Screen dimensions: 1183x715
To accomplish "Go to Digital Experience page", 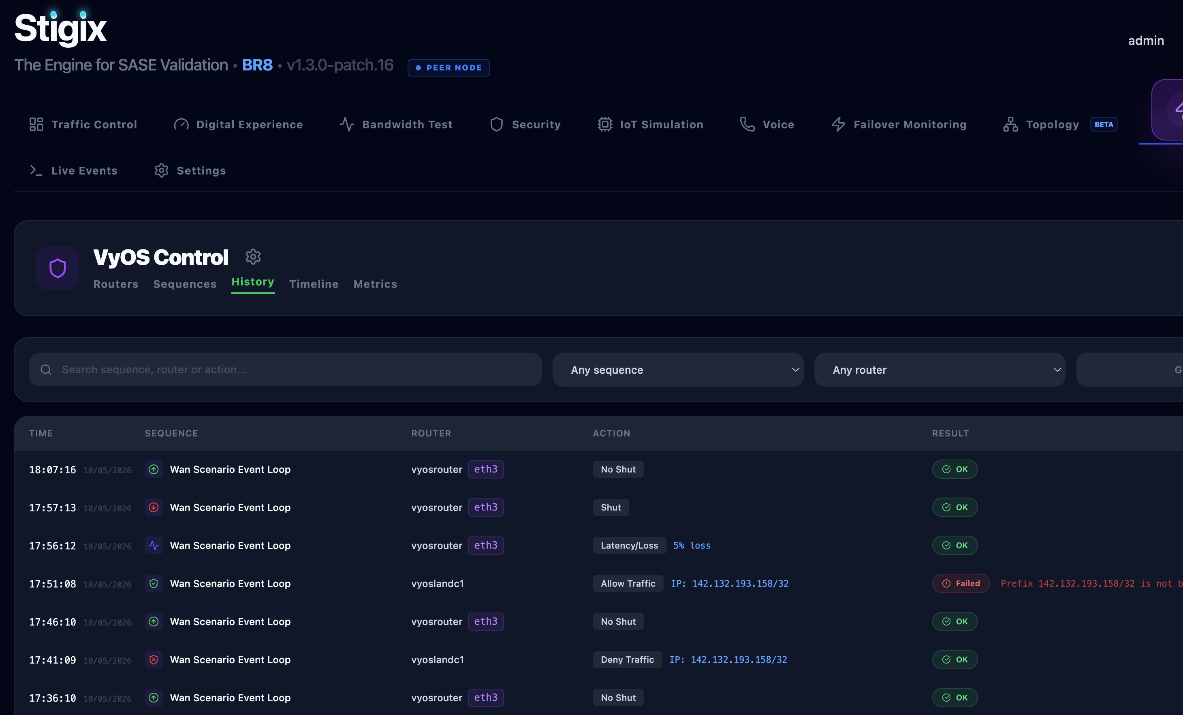I will [x=238, y=124].
